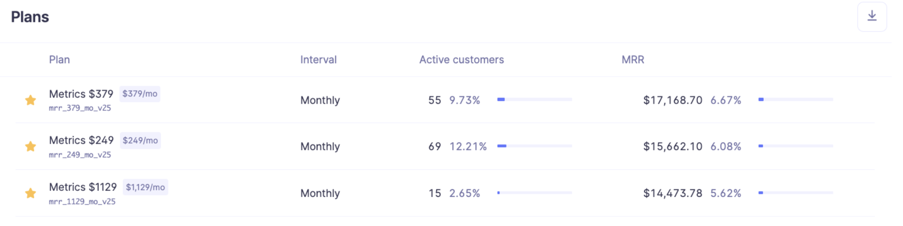Select plan ID mrr_379_mo_v25

coord(80,108)
